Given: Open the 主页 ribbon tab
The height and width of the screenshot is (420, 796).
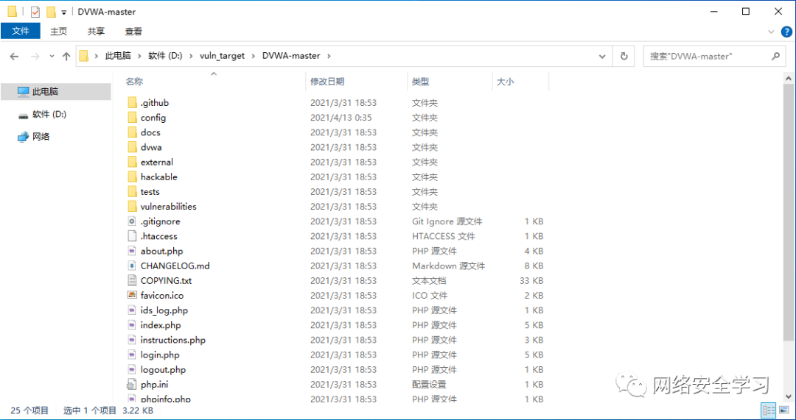Looking at the screenshot, I should [x=58, y=31].
